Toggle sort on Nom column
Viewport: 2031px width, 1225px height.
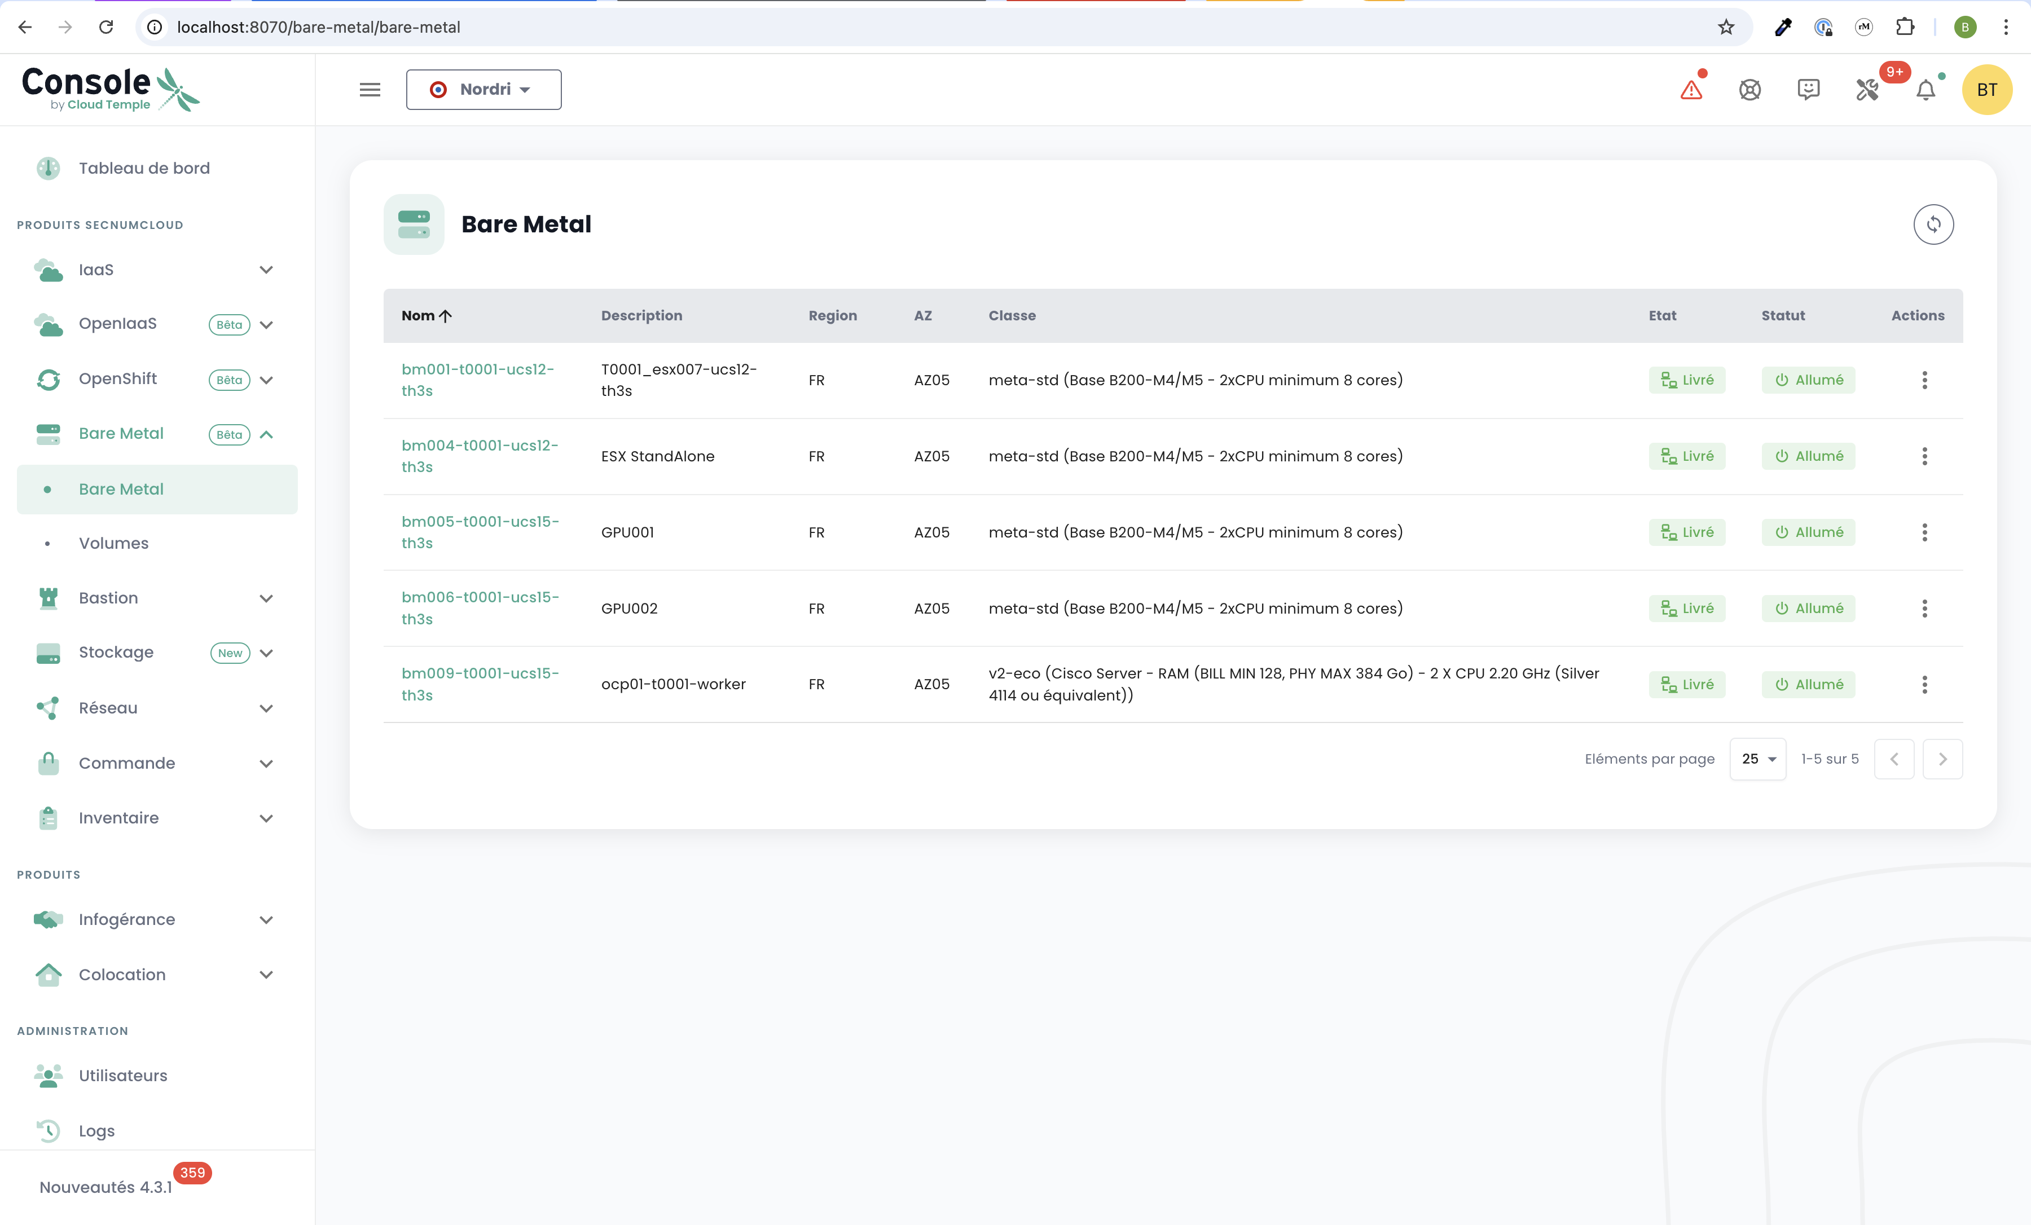[x=425, y=315]
